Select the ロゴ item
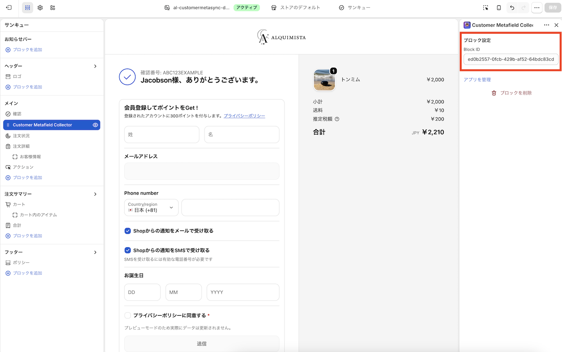The image size is (562, 352). point(14,76)
